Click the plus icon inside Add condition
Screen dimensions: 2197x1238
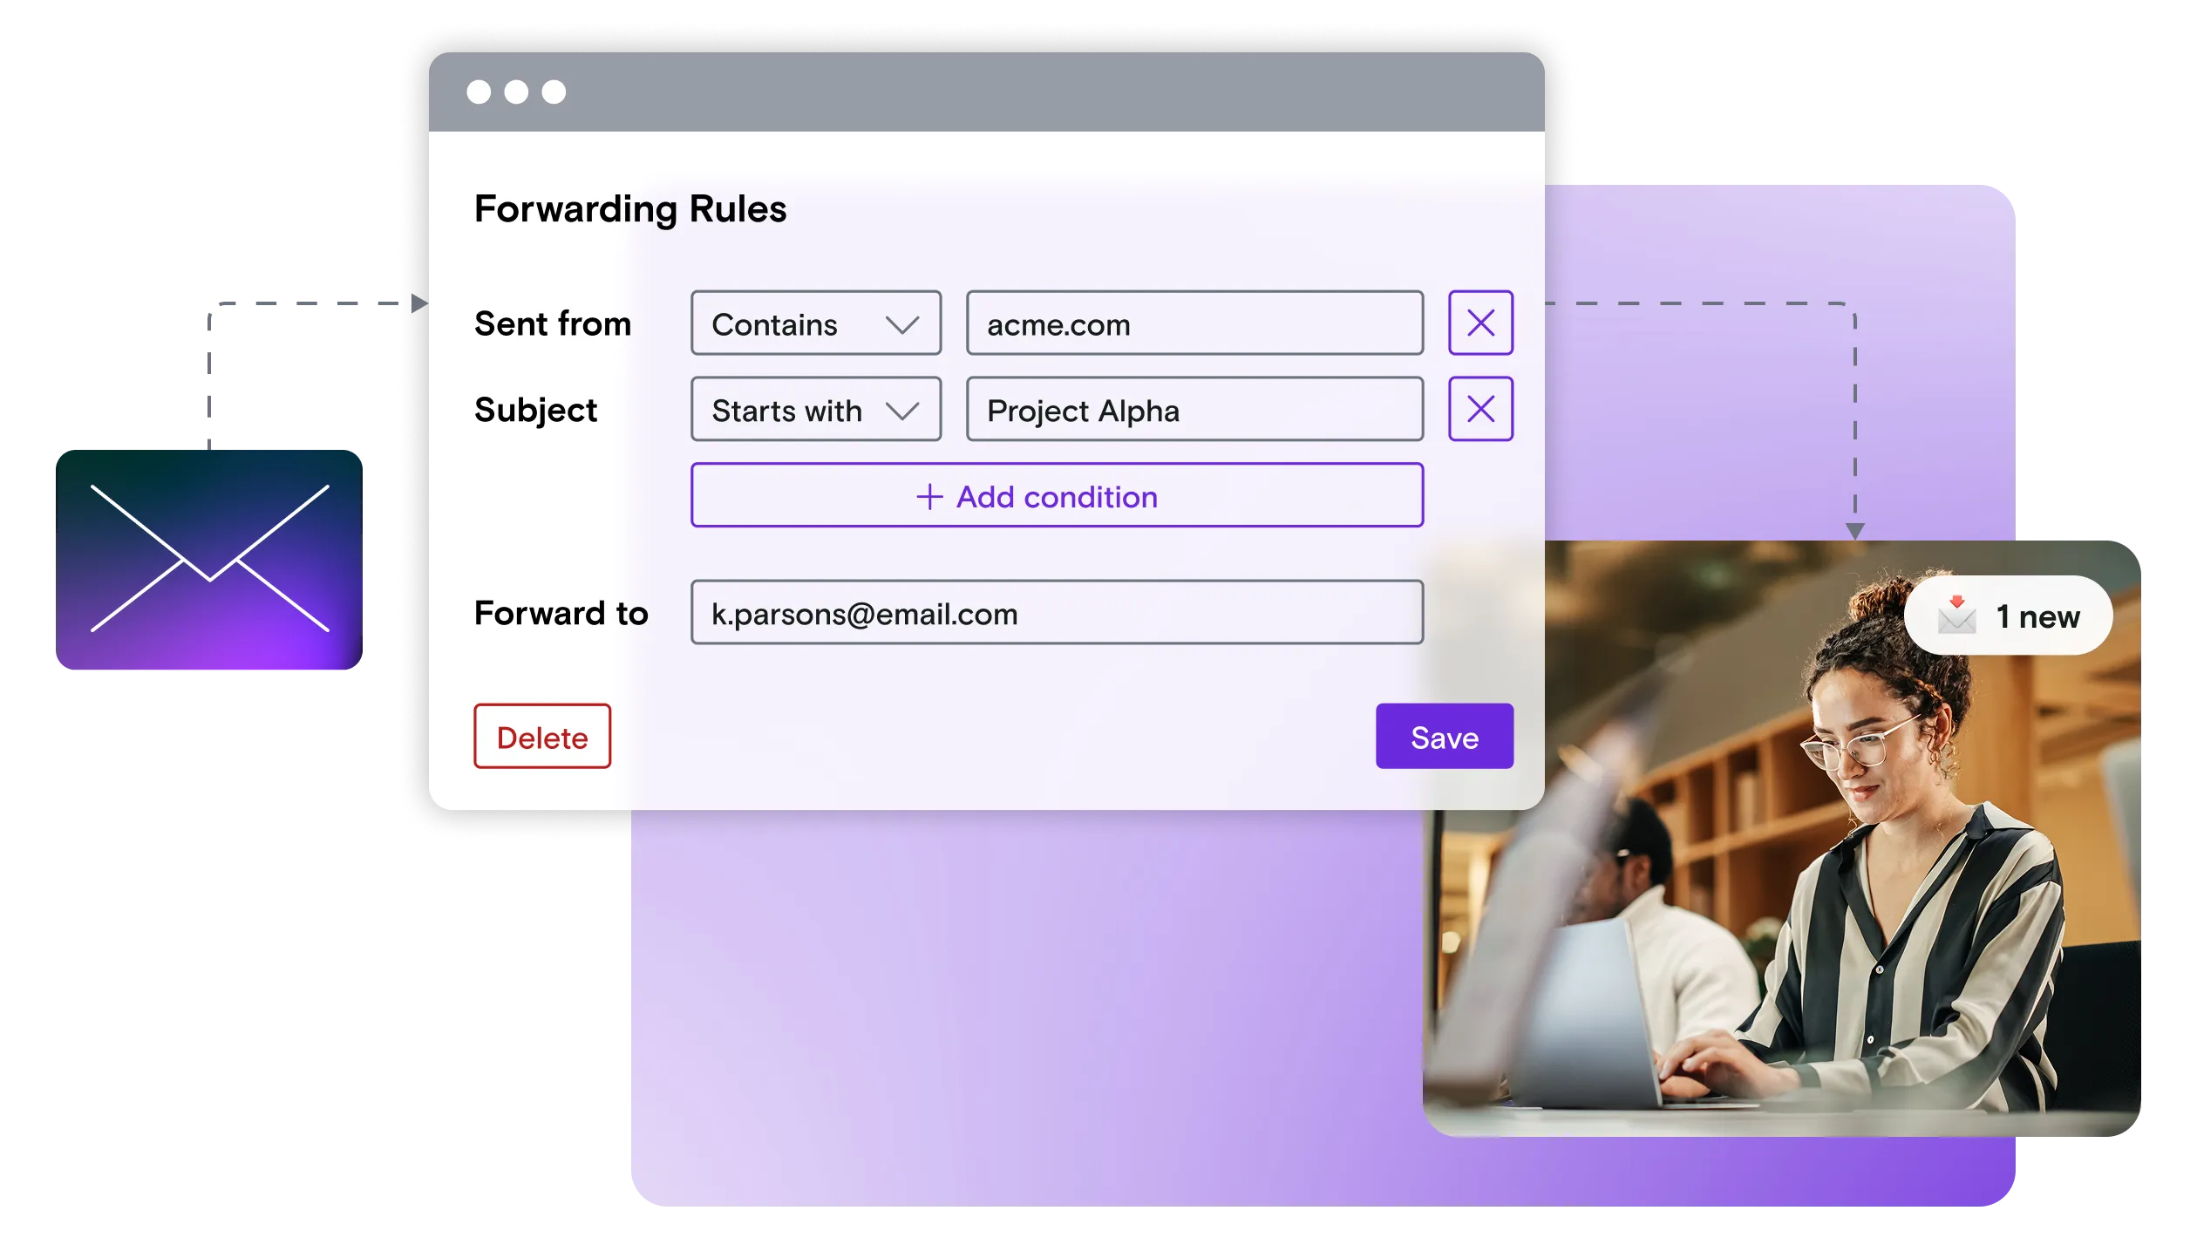pos(928,496)
